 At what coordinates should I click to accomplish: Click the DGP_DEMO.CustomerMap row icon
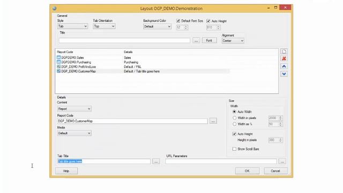58,71
